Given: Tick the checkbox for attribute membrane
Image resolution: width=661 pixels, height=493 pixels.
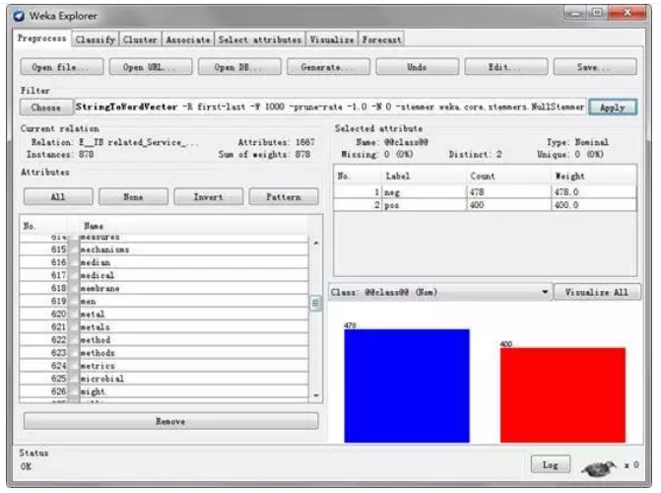Looking at the screenshot, I should (74, 288).
